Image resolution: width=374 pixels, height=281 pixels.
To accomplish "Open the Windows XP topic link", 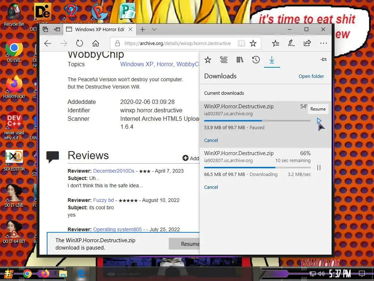I will click(x=137, y=64).
